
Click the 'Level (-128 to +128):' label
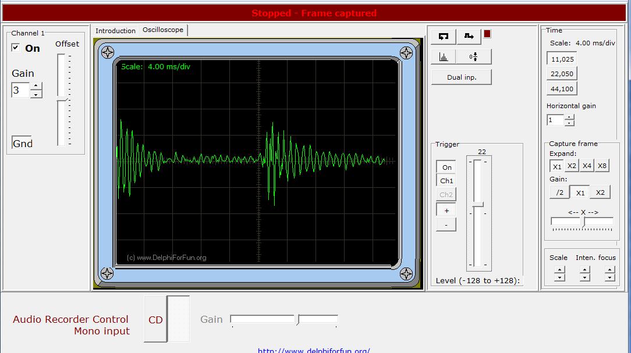pyautogui.click(x=478, y=281)
